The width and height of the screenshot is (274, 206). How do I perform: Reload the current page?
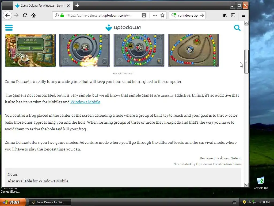tap(25, 15)
